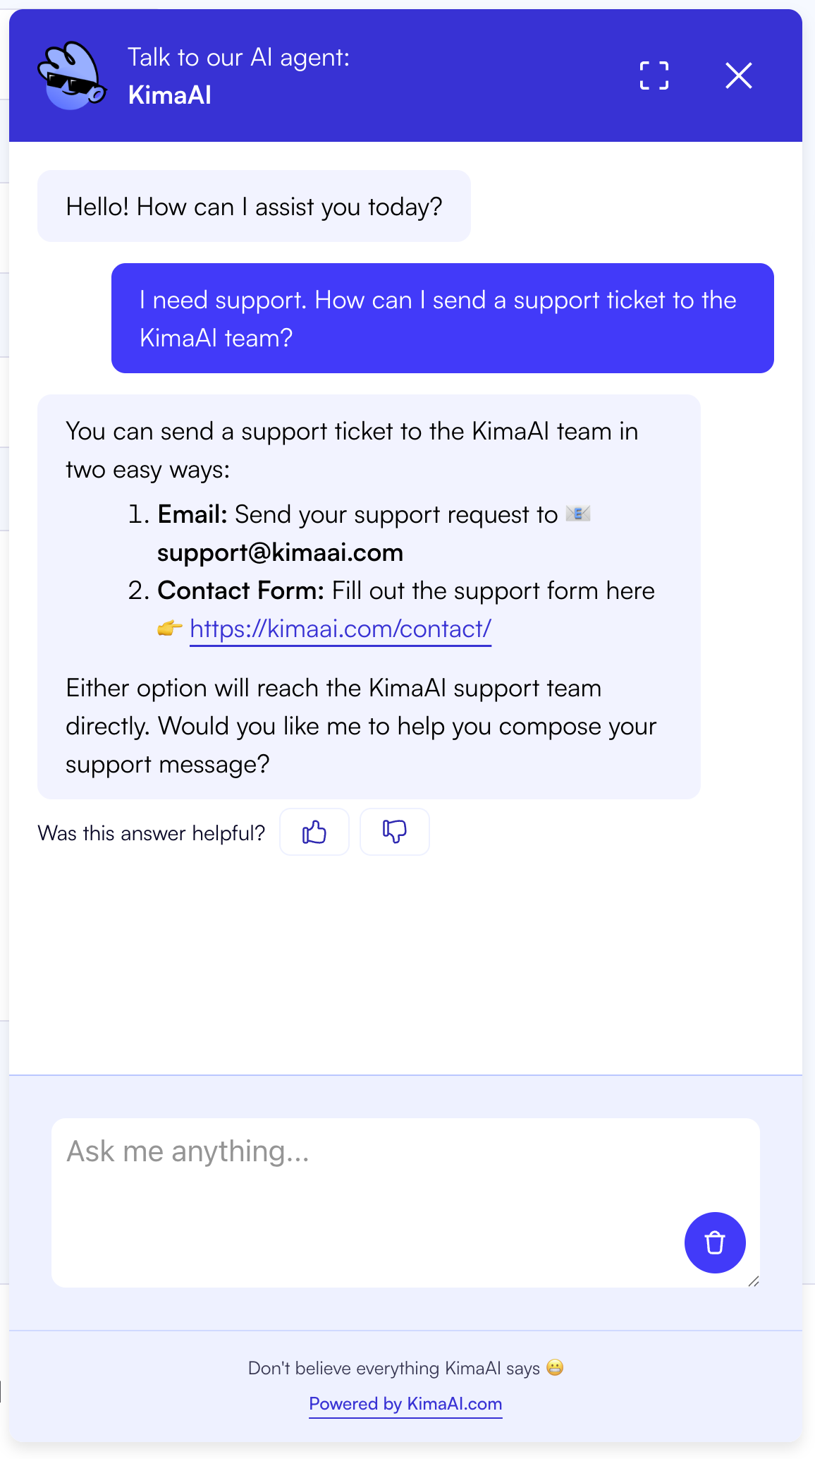Click the bold "KimaAI" header title
The image size is (815, 1459).
tap(170, 95)
